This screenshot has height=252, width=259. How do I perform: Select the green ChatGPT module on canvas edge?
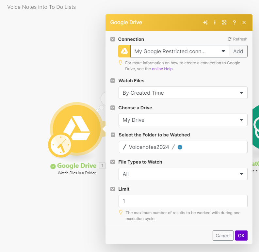[256, 128]
